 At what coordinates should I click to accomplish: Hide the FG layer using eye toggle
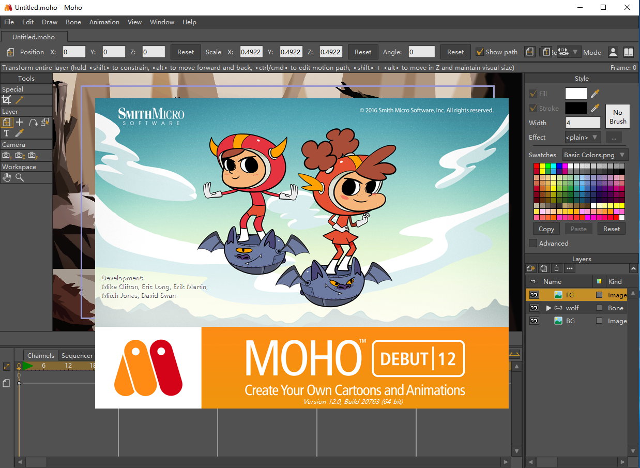(534, 295)
